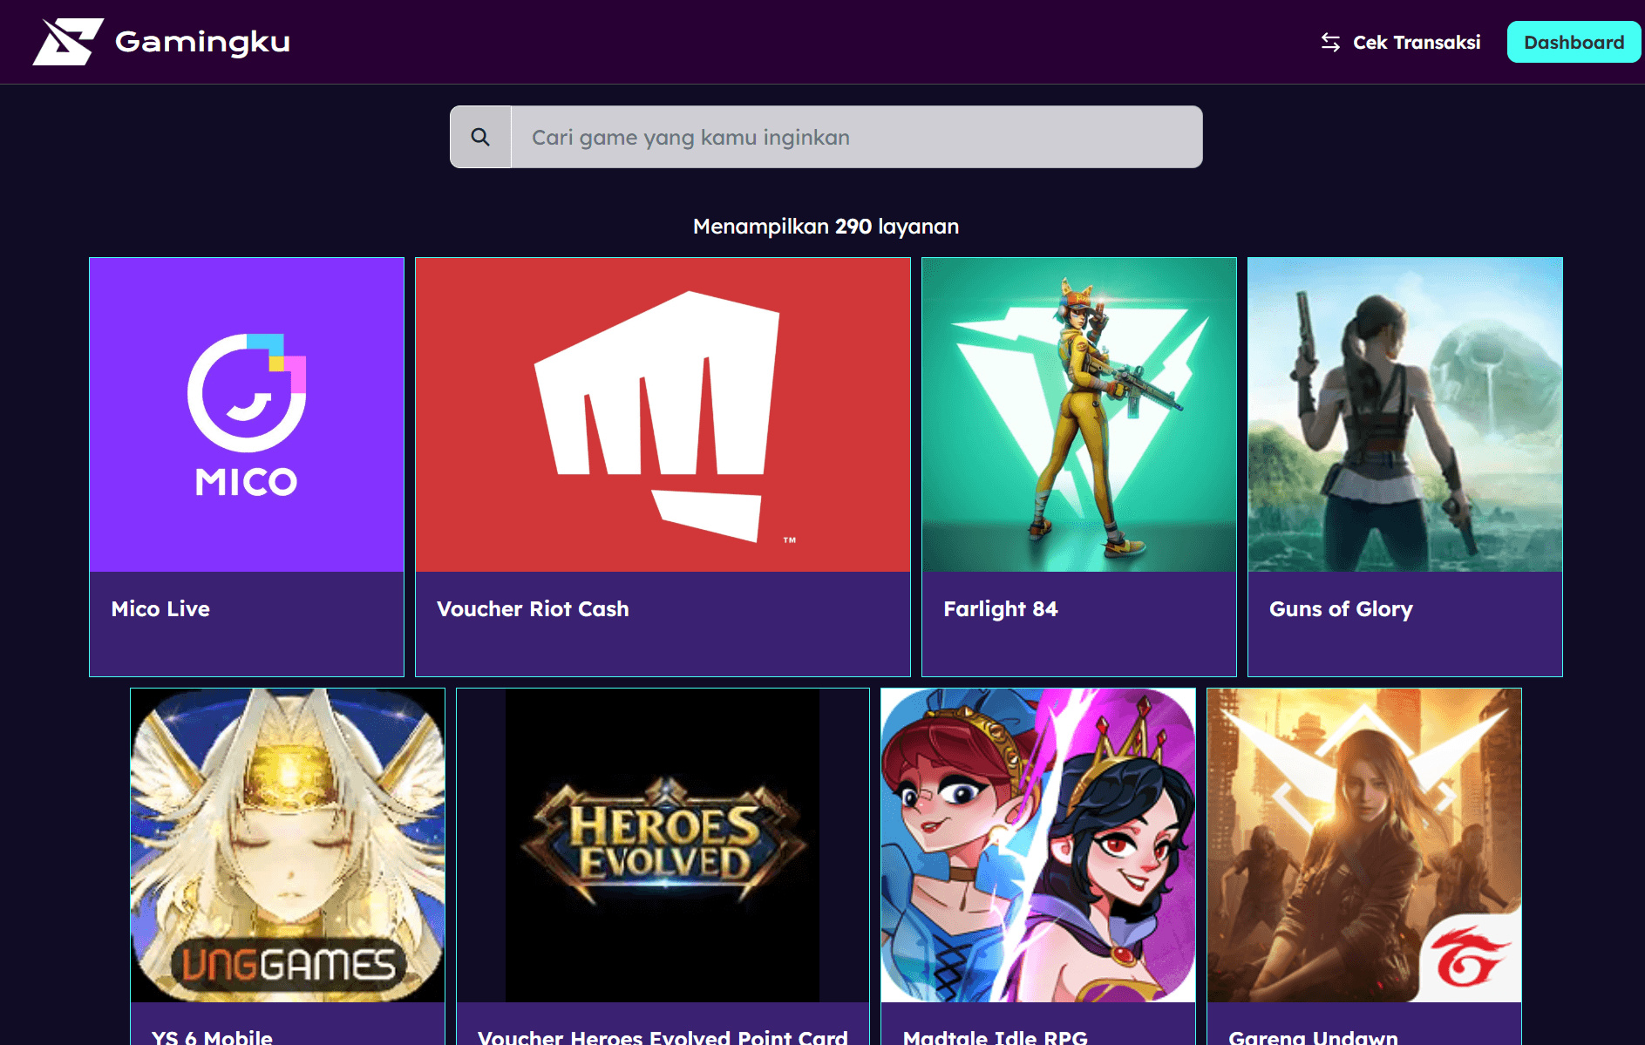Open the Garena Undawn artwork

point(1364,845)
